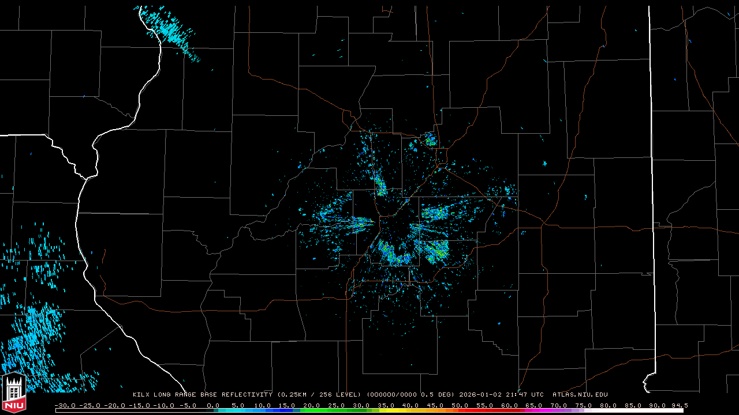This screenshot has width=739, height=415.
Task: Click the cyan echo streak at top-left
Action: tap(167, 32)
